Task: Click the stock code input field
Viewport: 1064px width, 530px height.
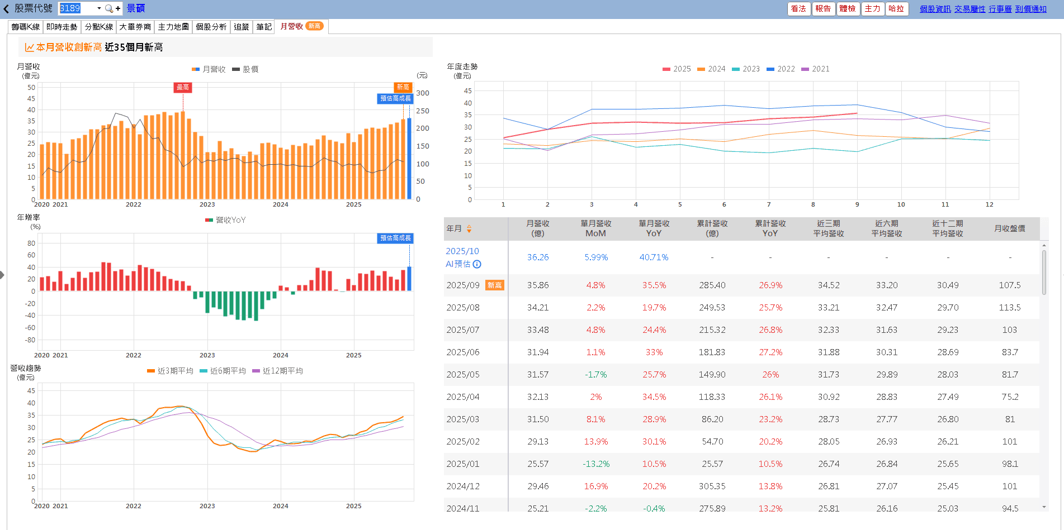Action: click(x=77, y=8)
